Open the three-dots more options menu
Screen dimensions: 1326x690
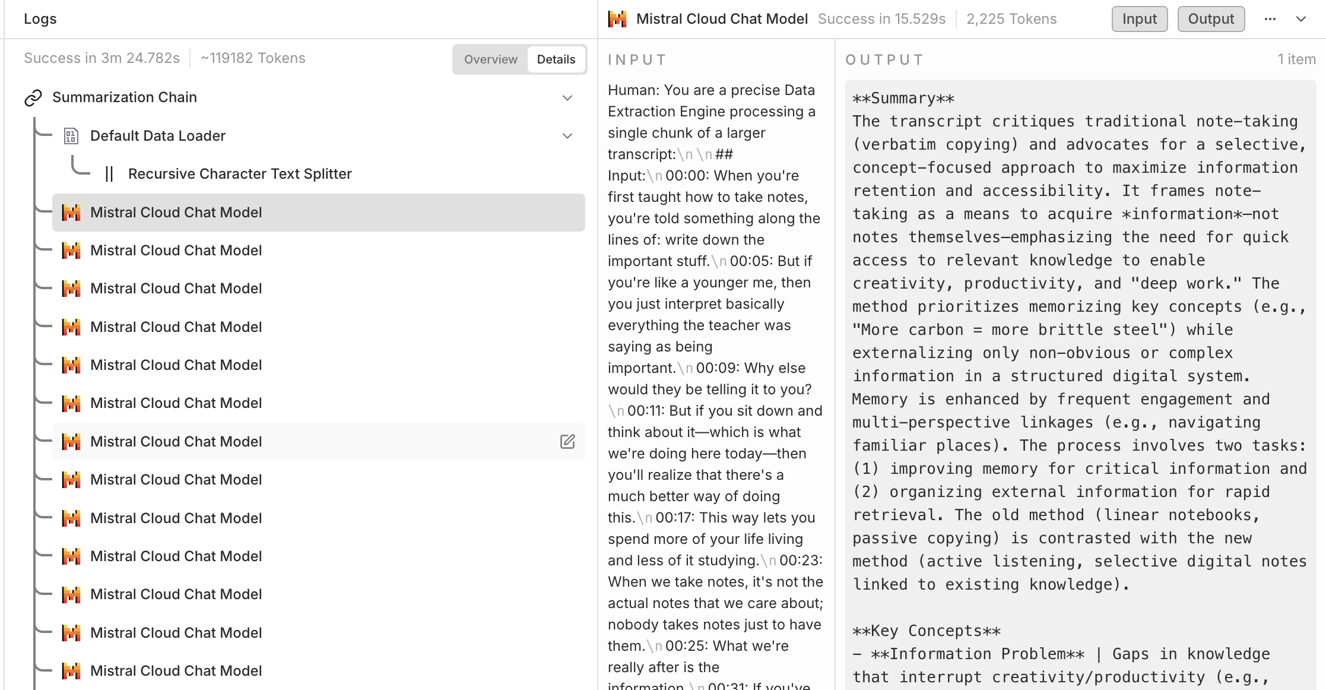(x=1270, y=19)
